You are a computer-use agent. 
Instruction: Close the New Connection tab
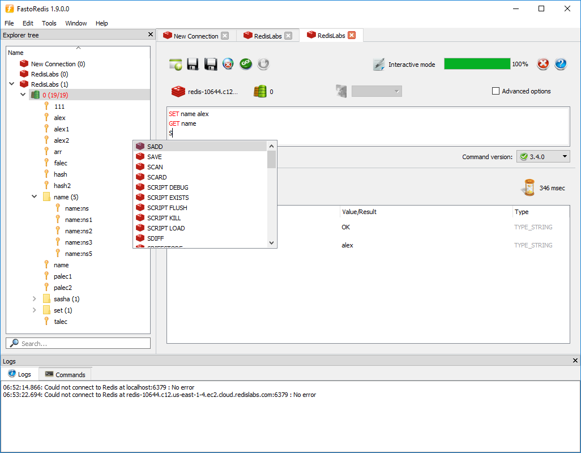click(225, 36)
